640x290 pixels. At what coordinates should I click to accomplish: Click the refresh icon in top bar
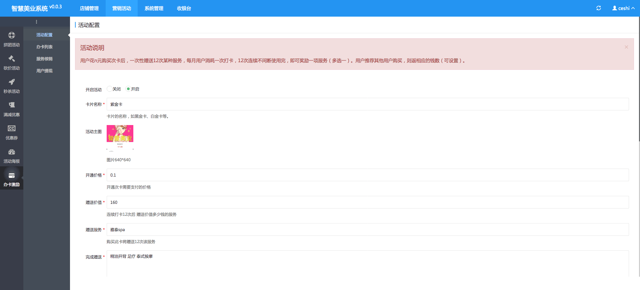click(599, 8)
